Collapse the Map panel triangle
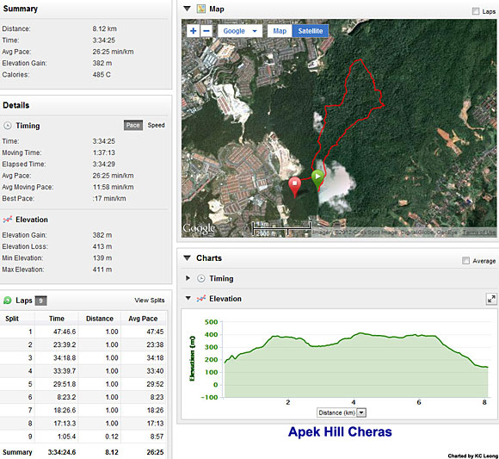Viewport: 499px width, 459px height. click(x=188, y=9)
